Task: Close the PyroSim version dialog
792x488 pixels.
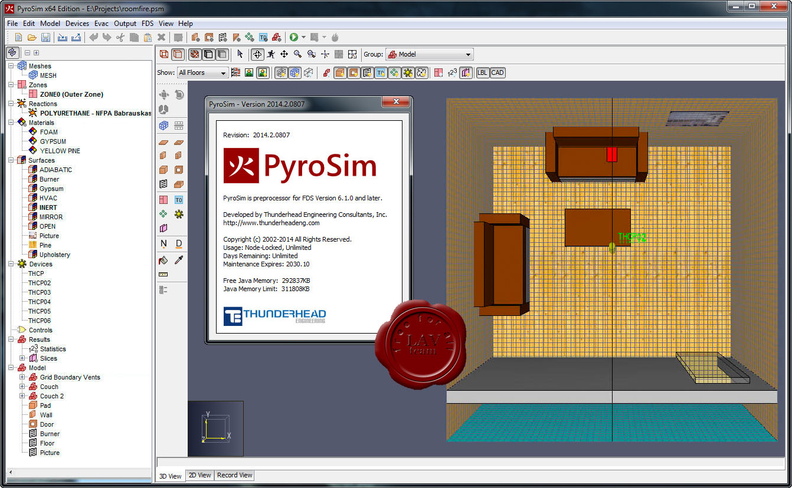Action: 396,103
